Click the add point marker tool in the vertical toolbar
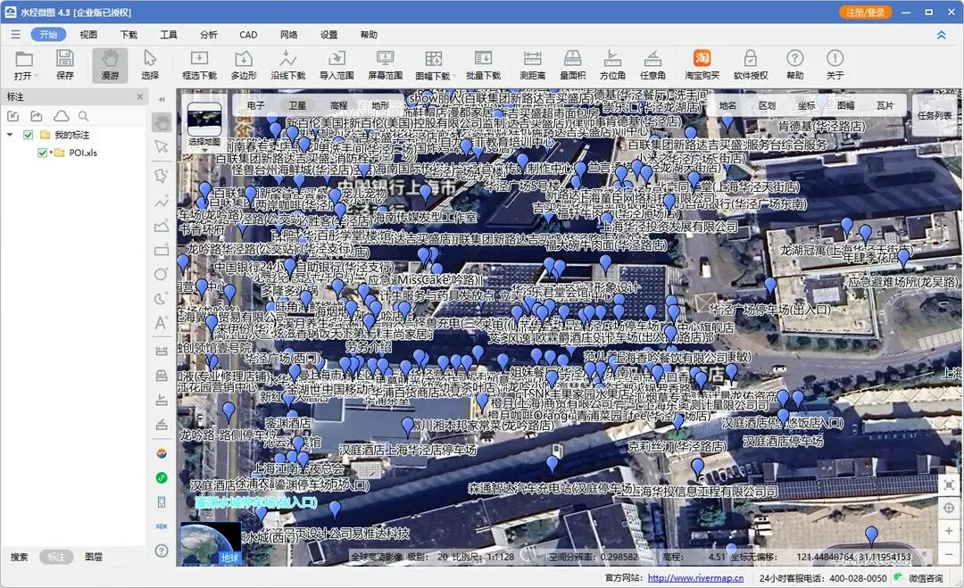This screenshot has width=964, height=588. pyautogui.click(x=161, y=175)
